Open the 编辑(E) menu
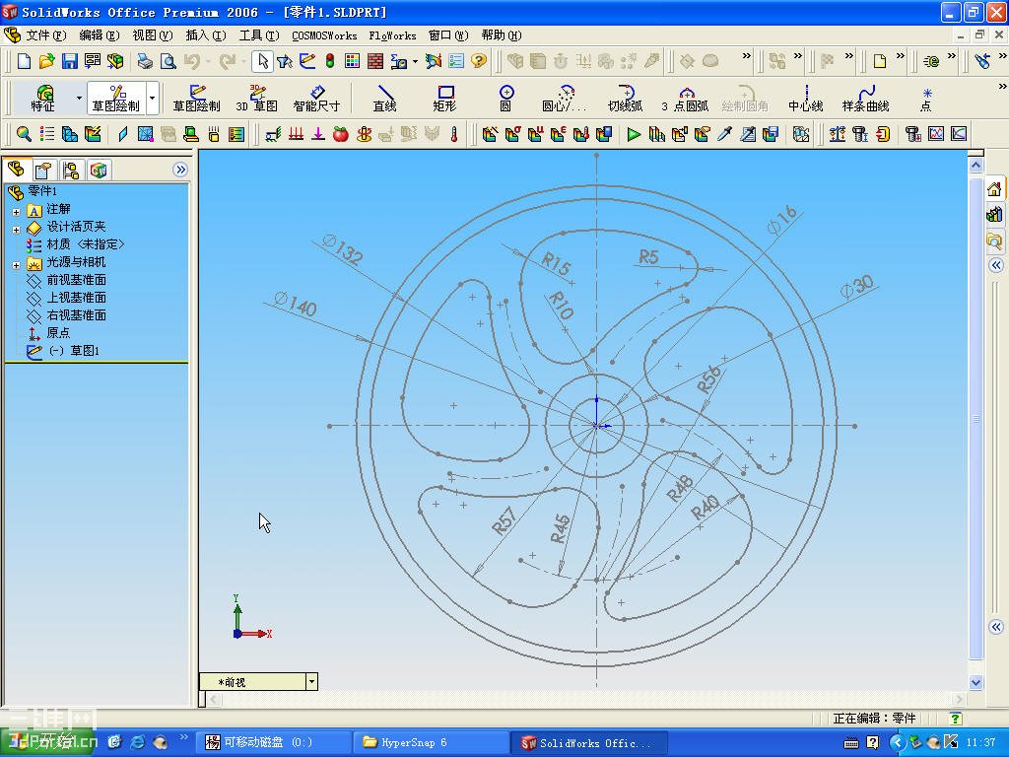1009x757 pixels. 100,35
